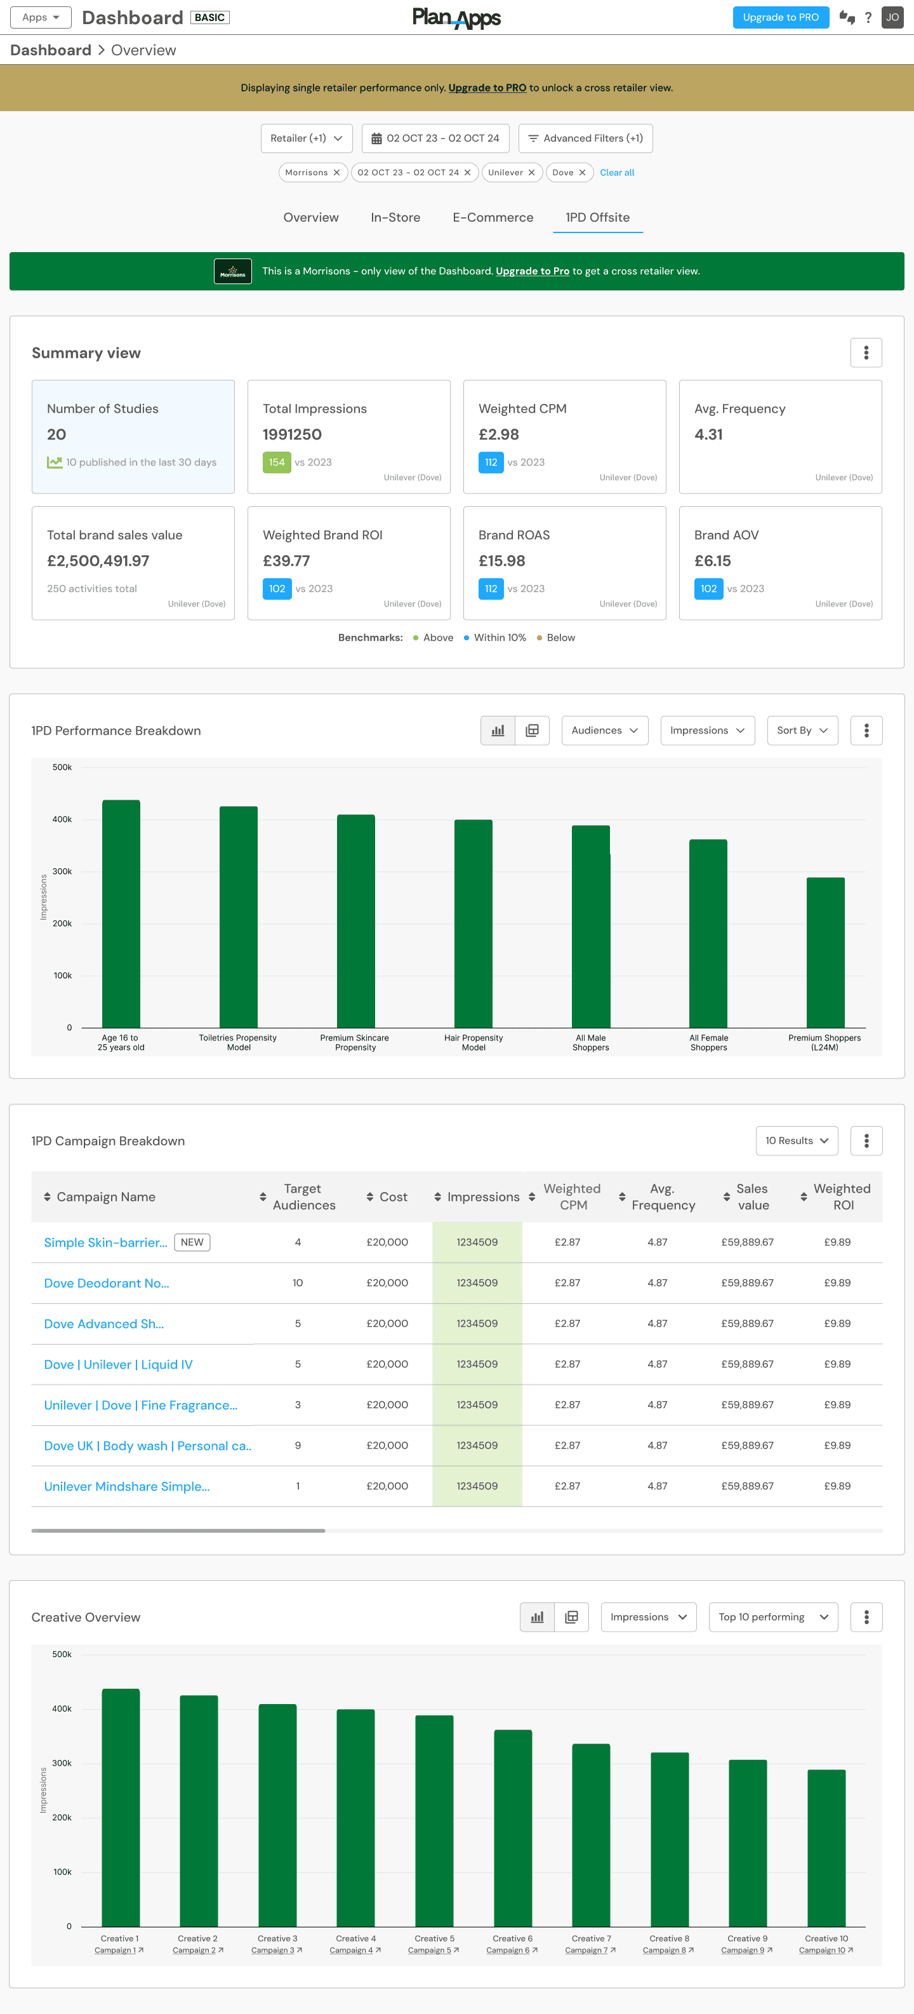Clear all filters

point(616,173)
